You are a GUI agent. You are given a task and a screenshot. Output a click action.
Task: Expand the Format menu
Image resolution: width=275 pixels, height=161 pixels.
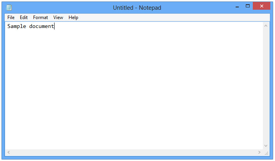pyautogui.click(x=41, y=17)
